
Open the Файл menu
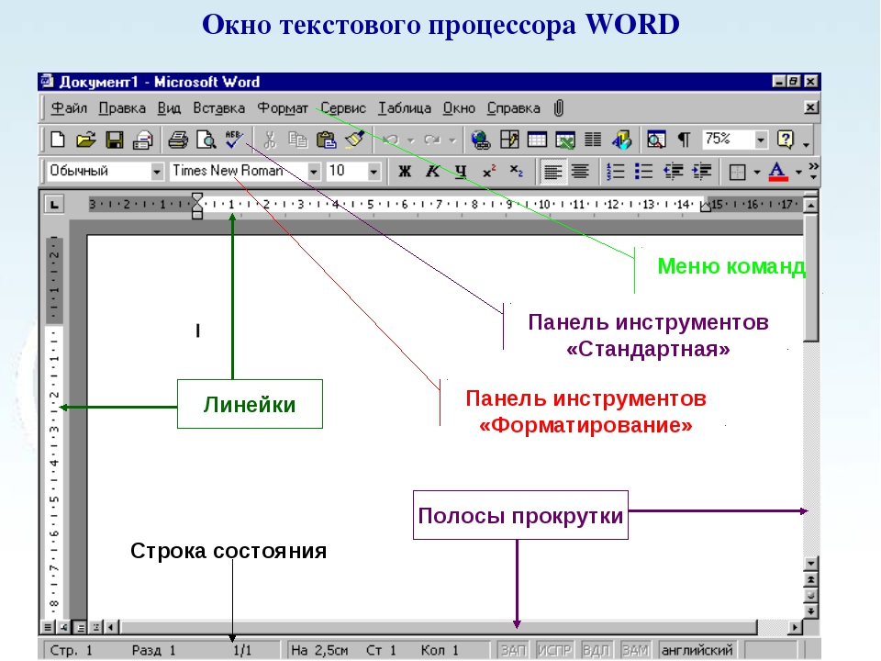pos(69,108)
